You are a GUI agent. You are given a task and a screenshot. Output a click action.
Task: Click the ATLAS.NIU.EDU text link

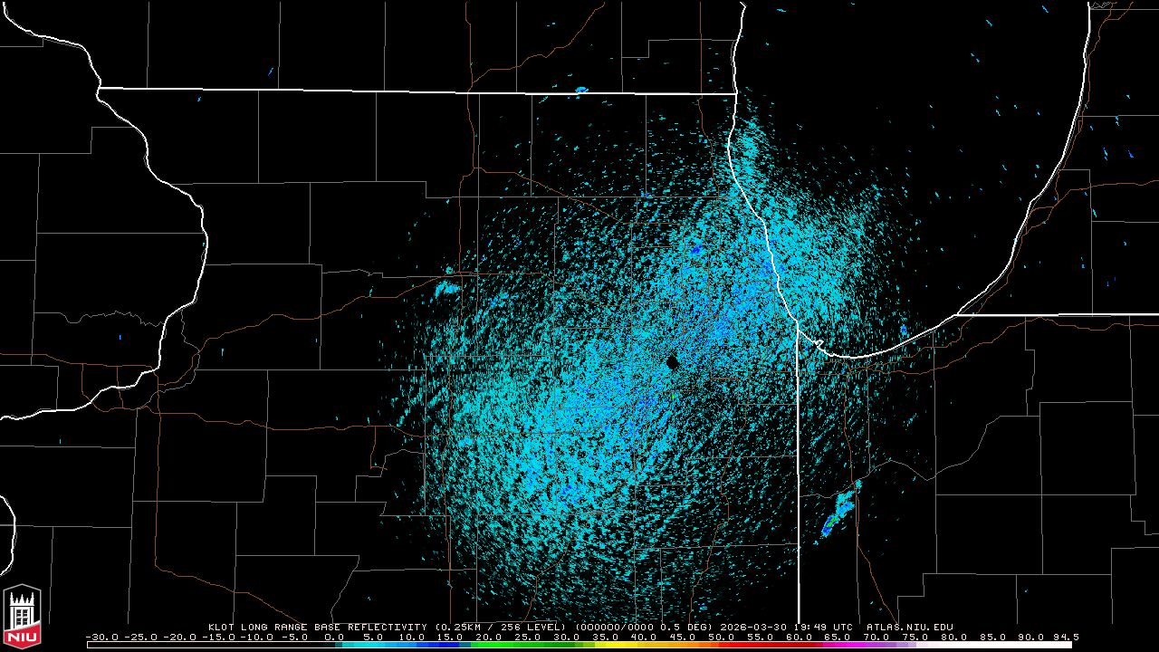(x=909, y=627)
